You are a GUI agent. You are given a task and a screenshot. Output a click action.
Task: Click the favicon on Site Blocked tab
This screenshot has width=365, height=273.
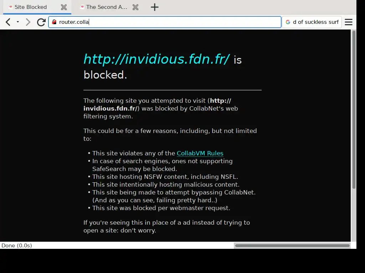tap(10, 7)
